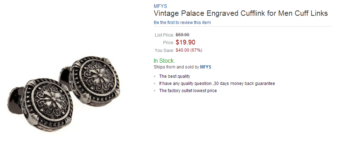Click the bullet dot beside "The best quality"

click(x=155, y=77)
